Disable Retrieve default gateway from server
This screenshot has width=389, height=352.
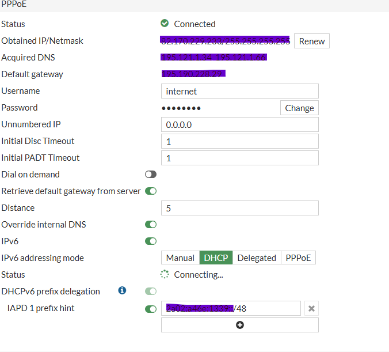click(x=151, y=191)
